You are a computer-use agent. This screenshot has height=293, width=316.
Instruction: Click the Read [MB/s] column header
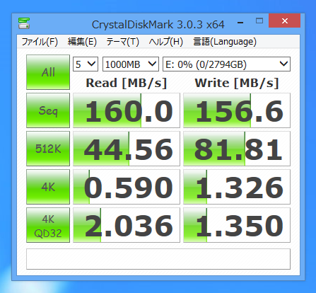click(127, 83)
